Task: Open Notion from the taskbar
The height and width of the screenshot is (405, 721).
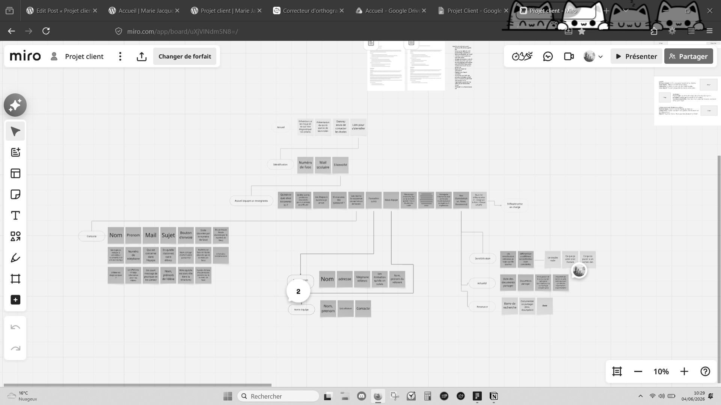Action: coord(493,396)
